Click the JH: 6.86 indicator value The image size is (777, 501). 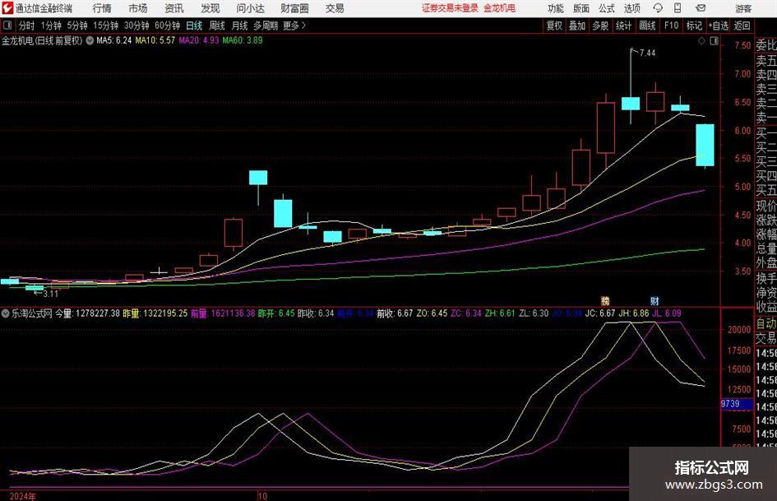(633, 313)
